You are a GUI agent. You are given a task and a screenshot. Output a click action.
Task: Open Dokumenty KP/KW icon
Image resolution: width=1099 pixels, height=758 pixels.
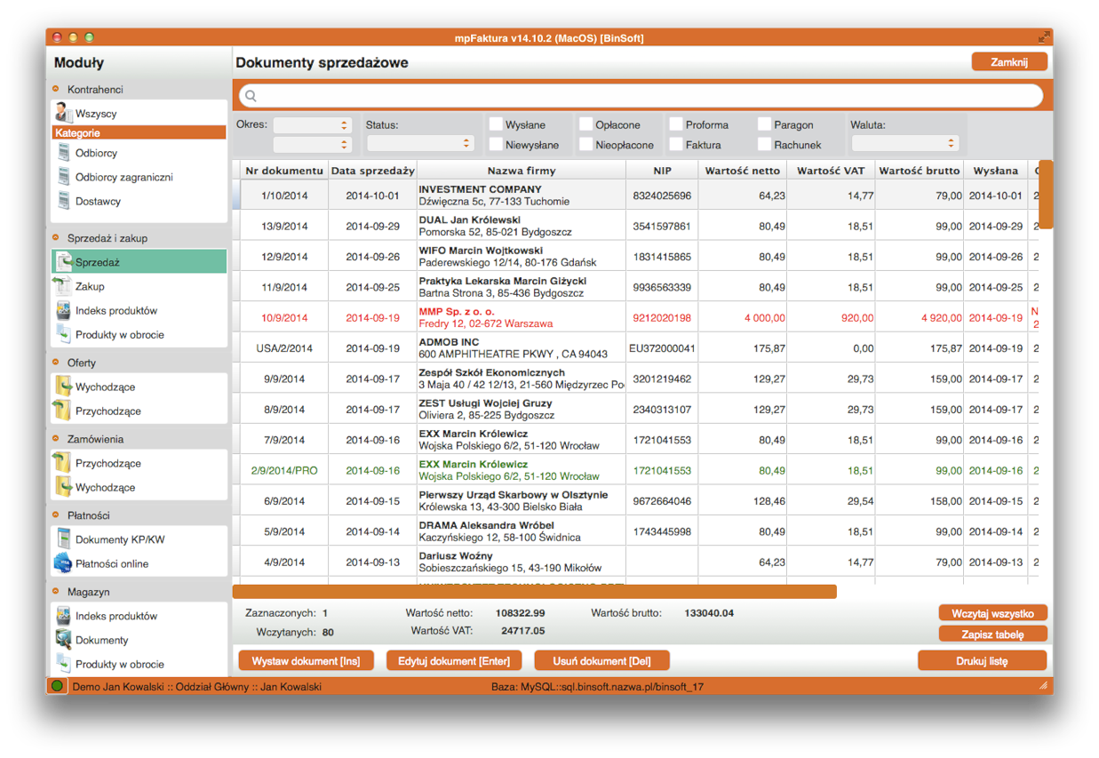click(62, 539)
